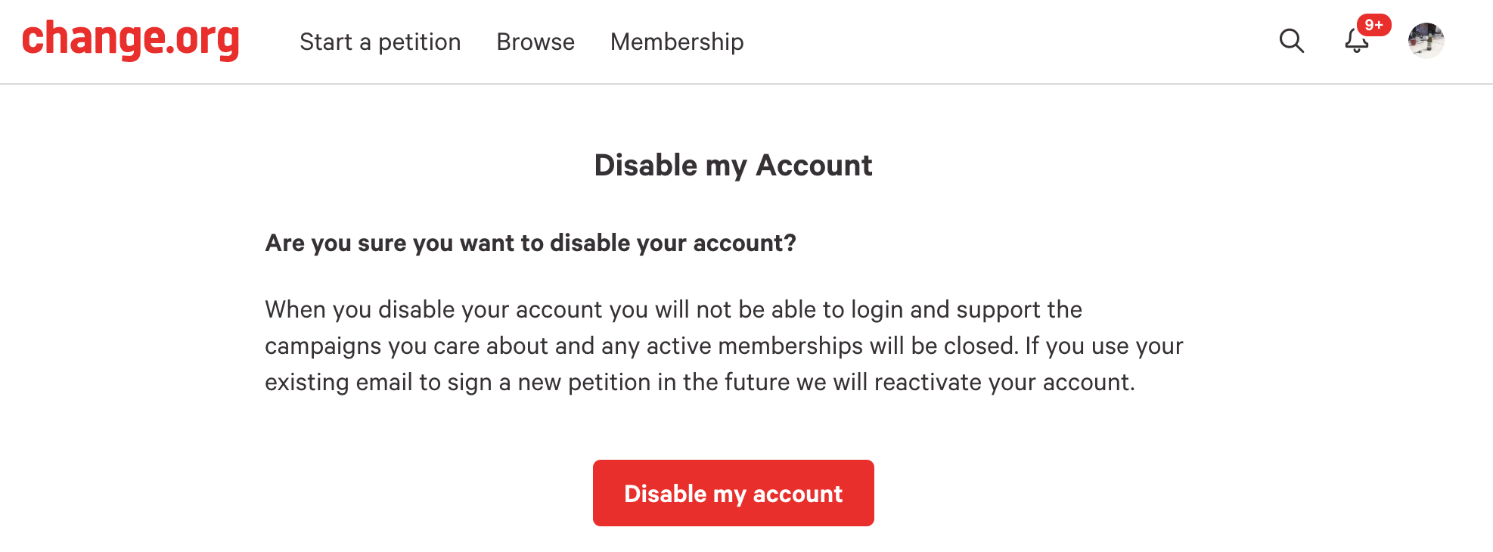Click the paragraph line starting 'When you disable'
The image size is (1493, 552).
(x=673, y=309)
